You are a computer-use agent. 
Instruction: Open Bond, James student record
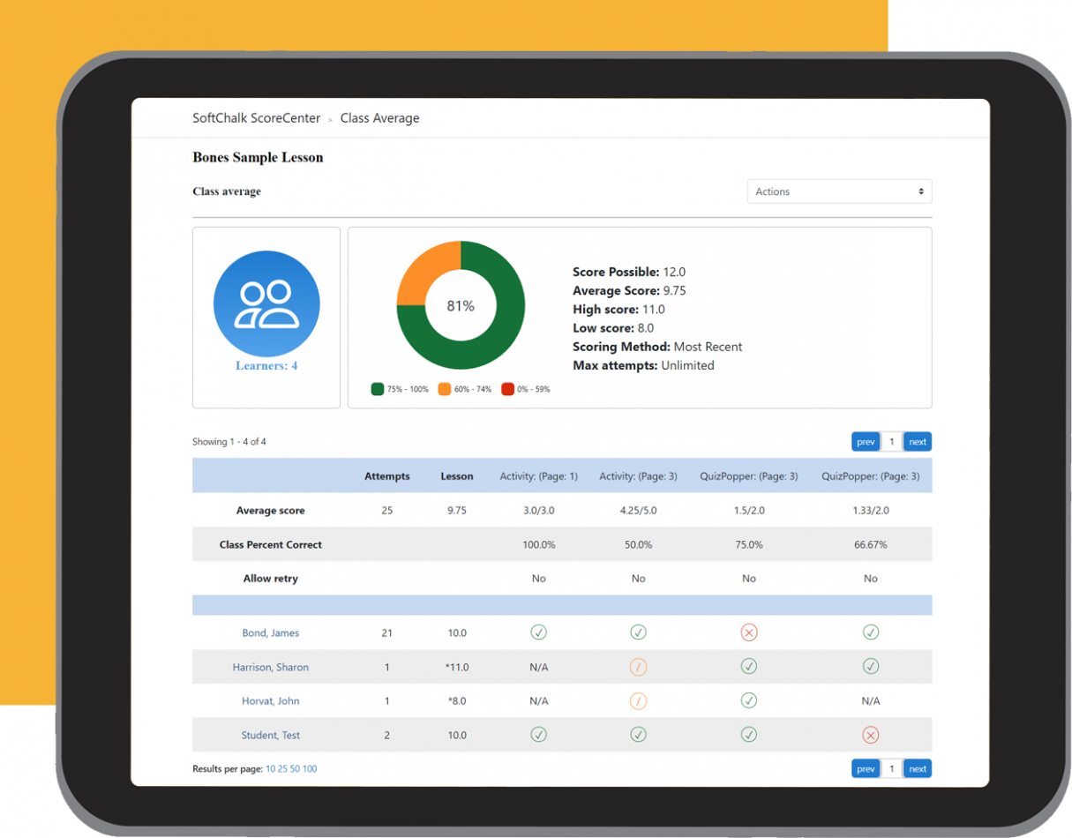[270, 632]
